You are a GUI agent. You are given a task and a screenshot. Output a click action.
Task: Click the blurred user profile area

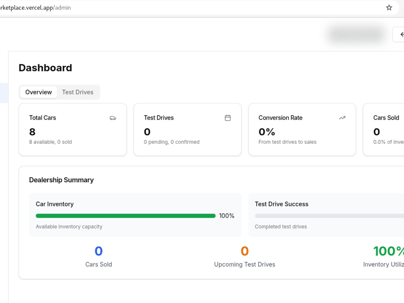[356, 34]
